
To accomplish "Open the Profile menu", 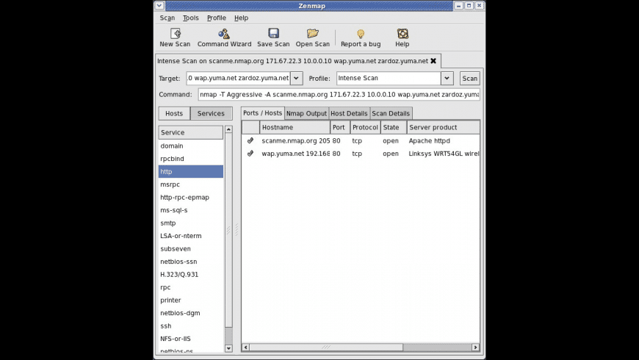I will click(x=217, y=18).
